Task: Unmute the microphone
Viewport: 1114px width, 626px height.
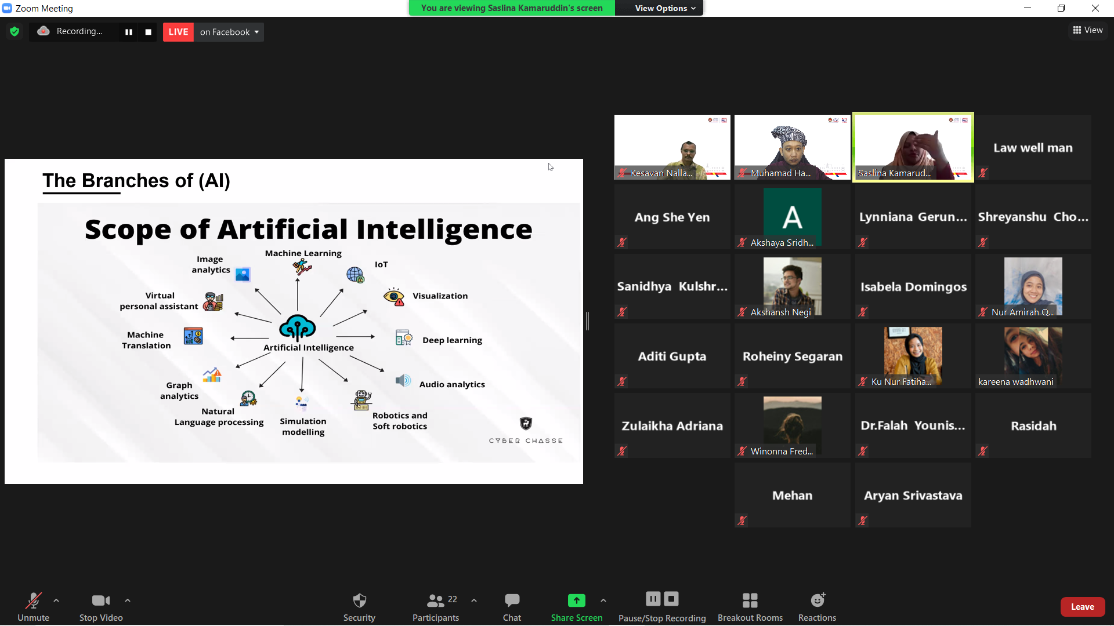Action: (33, 606)
